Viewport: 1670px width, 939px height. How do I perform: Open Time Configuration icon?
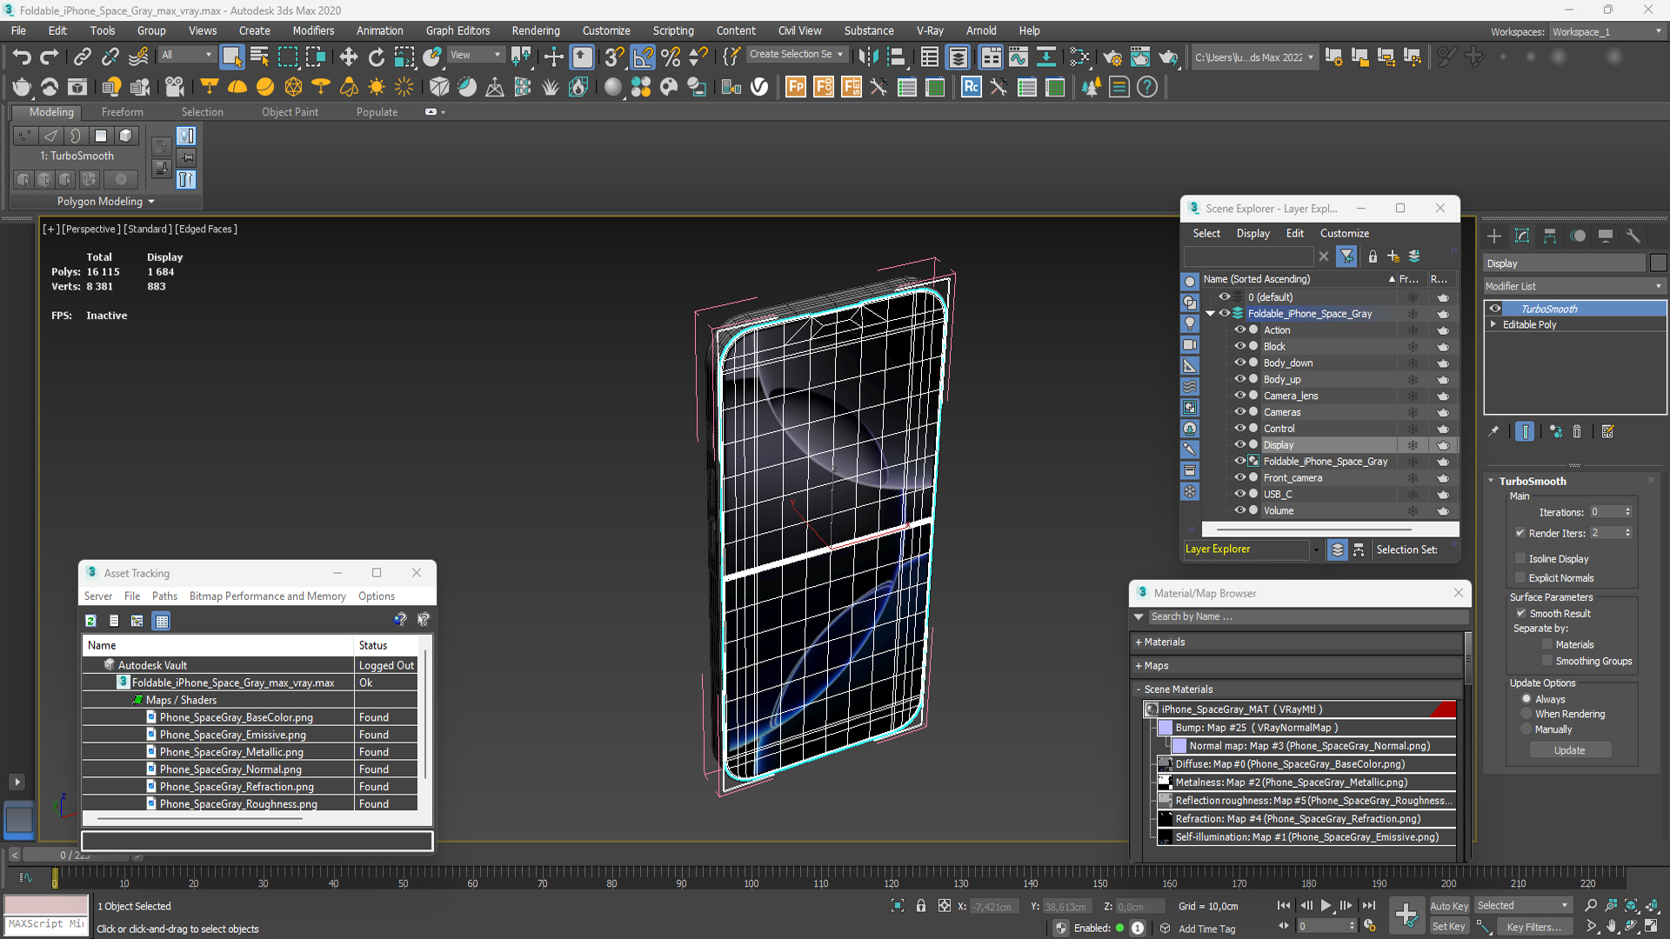click(1370, 926)
